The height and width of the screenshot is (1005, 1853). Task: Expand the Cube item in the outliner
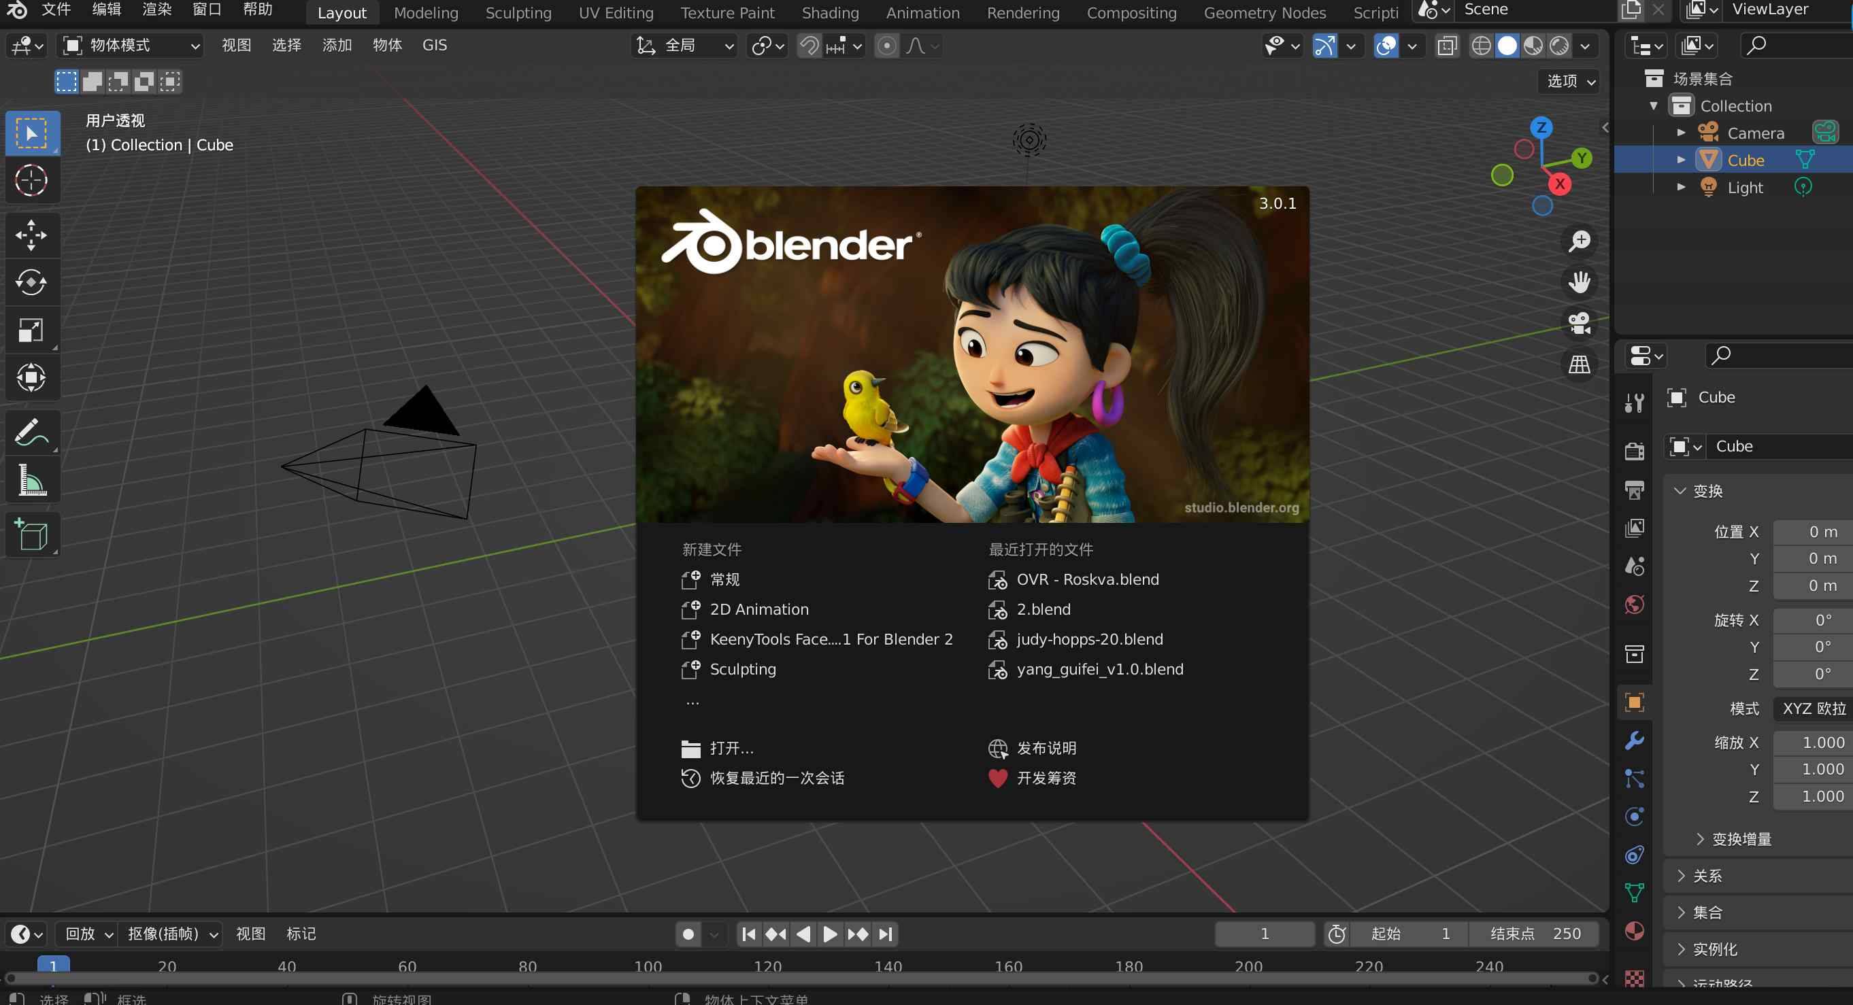tap(1681, 160)
